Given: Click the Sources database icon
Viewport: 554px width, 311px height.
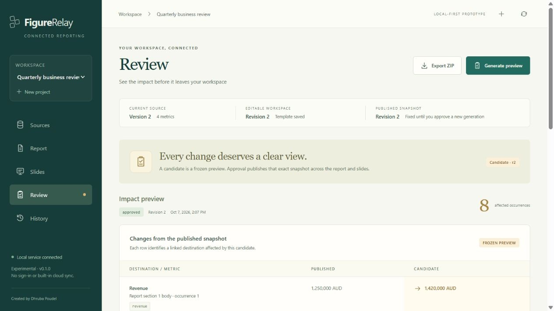Looking at the screenshot, I should [x=20, y=125].
